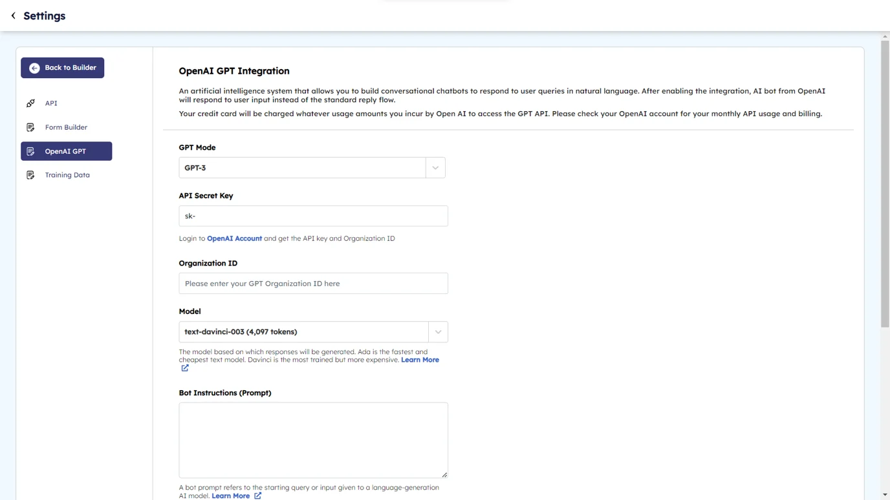Click the page's vertical scrollbar thumb
The image size is (890, 500).
(x=885, y=184)
